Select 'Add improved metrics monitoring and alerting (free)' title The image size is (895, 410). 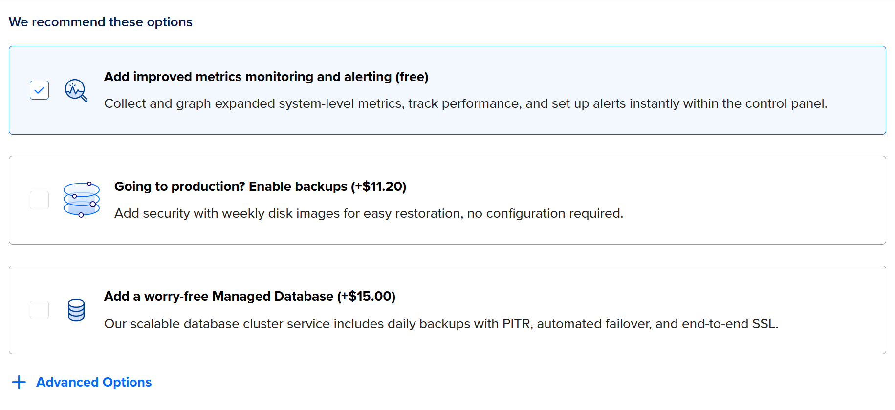(x=266, y=77)
